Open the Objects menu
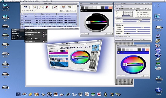Image resolution: width=166 pixels, height=98 pixels. coord(15,32)
